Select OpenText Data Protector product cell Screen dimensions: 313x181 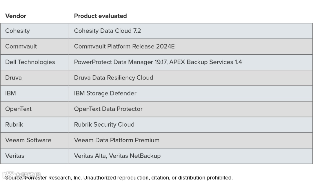click(x=108, y=109)
